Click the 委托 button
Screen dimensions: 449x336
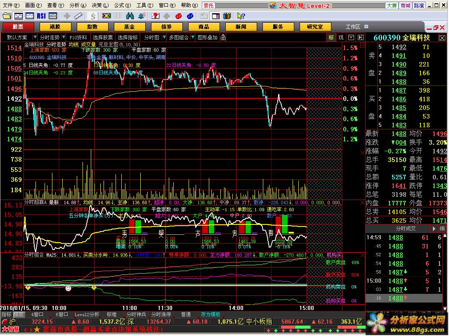[208, 5]
